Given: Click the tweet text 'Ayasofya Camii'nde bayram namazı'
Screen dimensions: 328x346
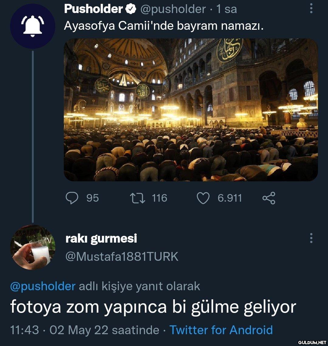Looking at the screenshot, I should (163, 26).
